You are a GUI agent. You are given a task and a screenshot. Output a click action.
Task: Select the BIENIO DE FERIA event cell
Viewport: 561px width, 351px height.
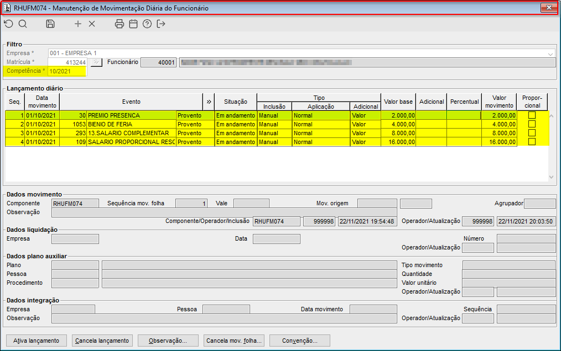click(x=131, y=124)
